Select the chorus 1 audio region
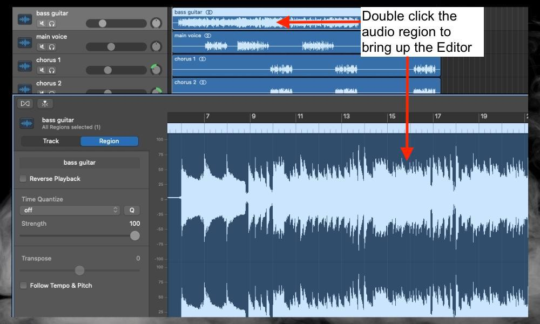 (x=306, y=66)
